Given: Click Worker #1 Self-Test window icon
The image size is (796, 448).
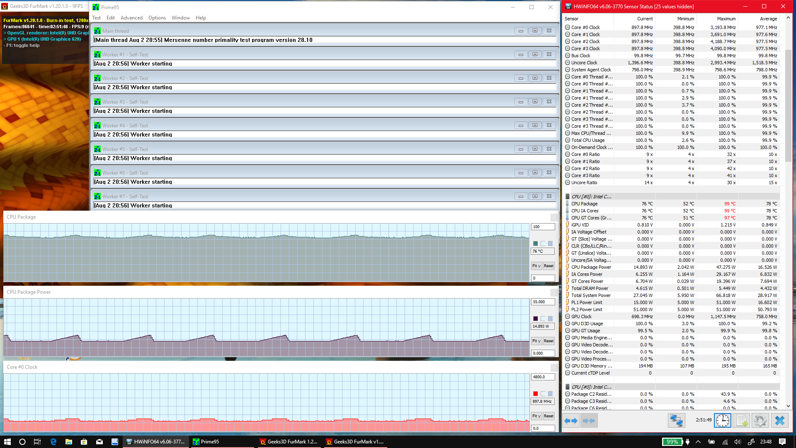Looking at the screenshot, I should (97, 54).
